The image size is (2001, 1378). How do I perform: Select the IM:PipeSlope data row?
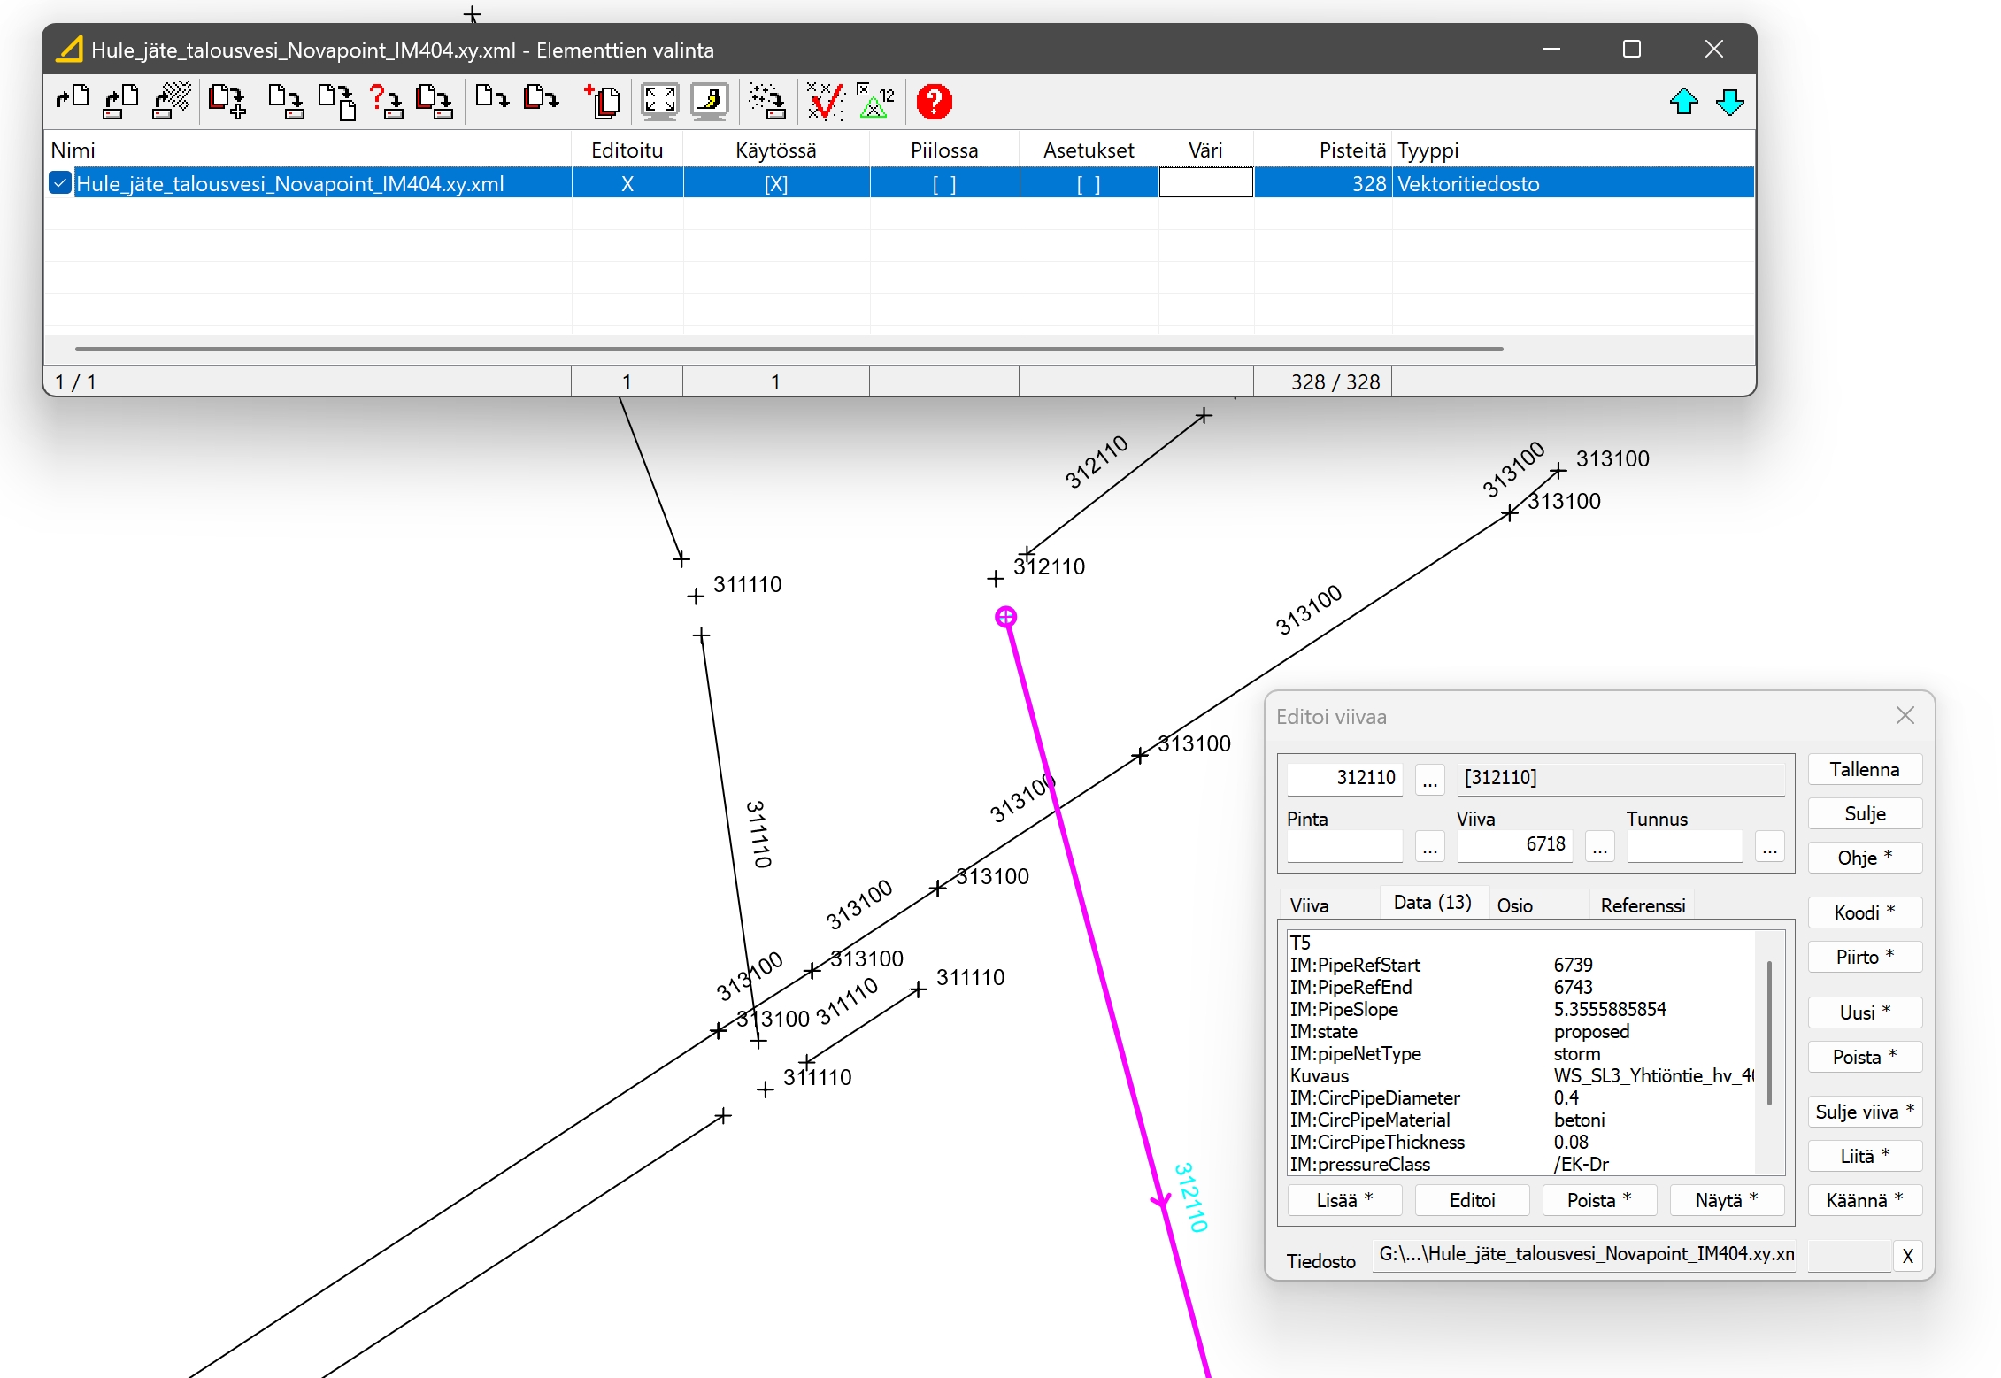pyautogui.click(x=1521, y=1009)
